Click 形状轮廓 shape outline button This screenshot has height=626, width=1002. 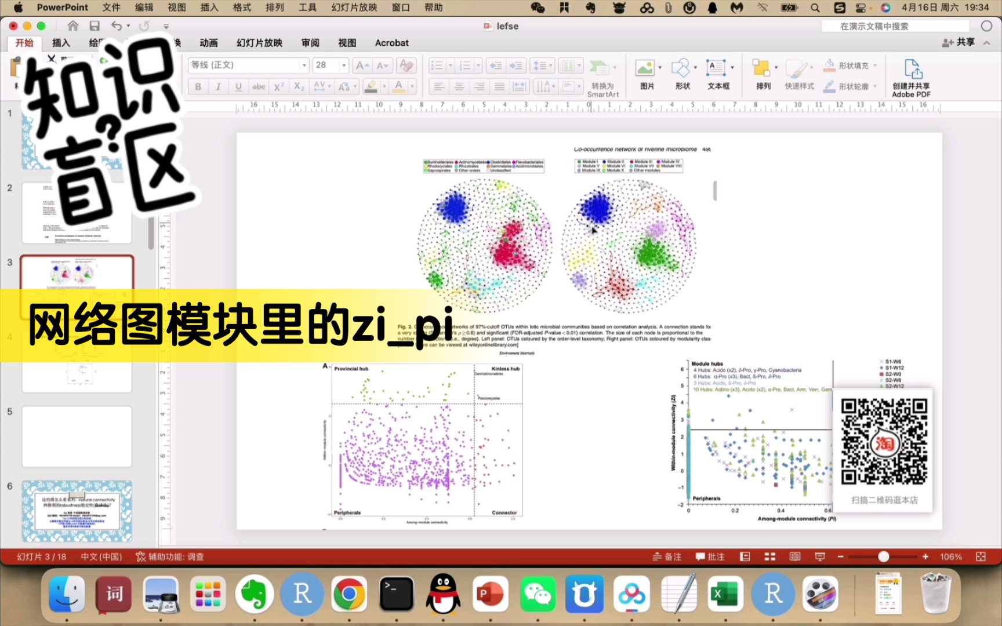(x=849, y=86)
